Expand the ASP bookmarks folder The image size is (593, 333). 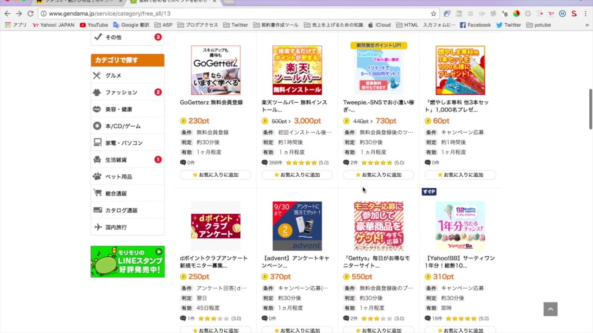pos(163,25)
